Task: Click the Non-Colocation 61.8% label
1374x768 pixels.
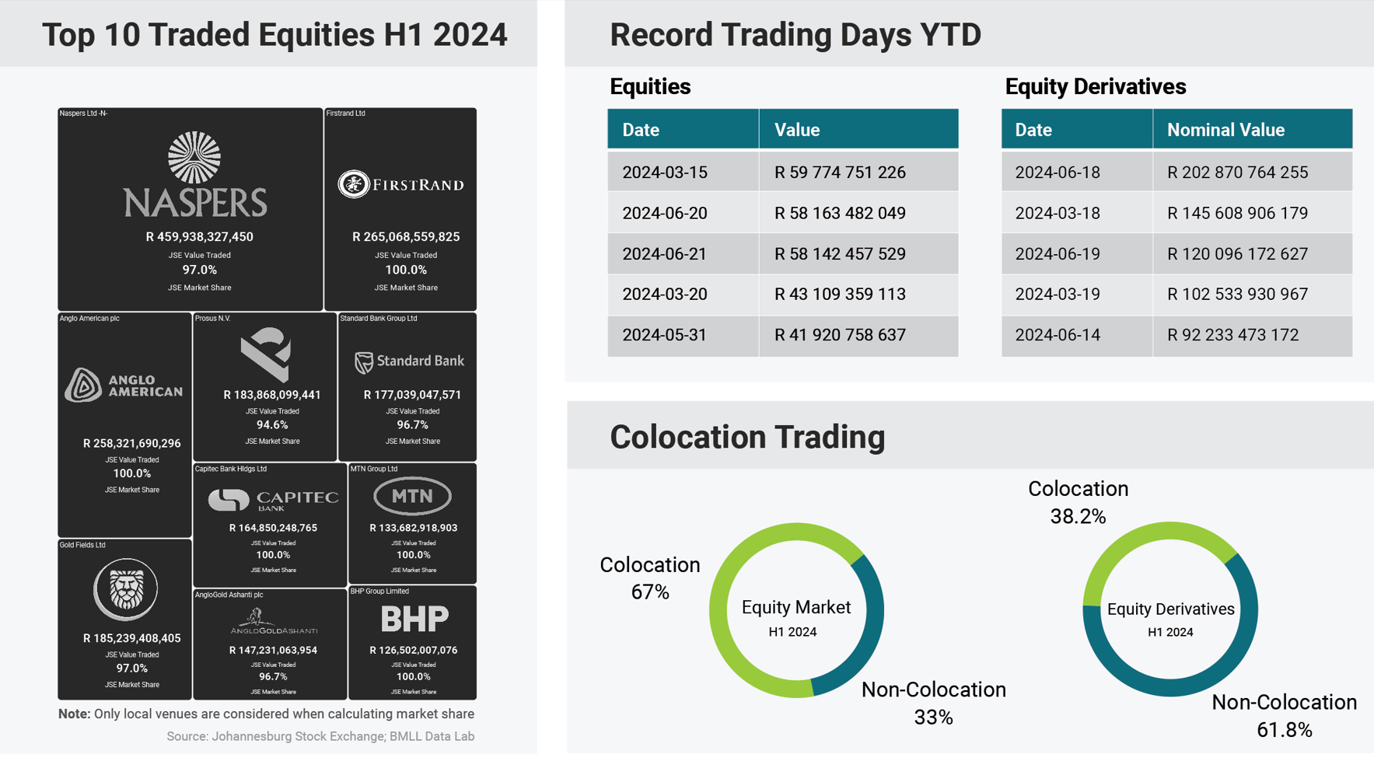Action: (1285, 716)
